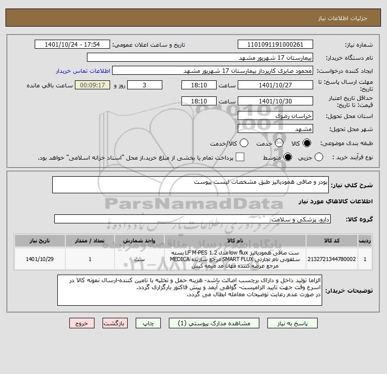Viewport: 387px width, 374px height.
Task: Click the پاسخ به نیاز button
Action: [x=293, y=323]
